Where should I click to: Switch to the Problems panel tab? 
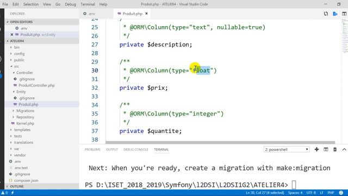[x=92, y=149]
